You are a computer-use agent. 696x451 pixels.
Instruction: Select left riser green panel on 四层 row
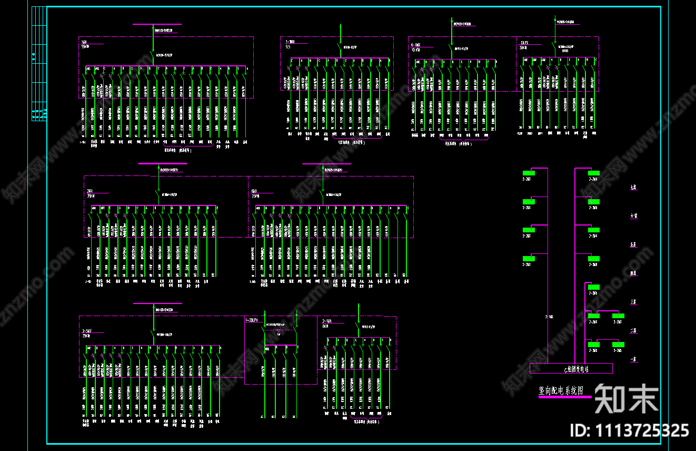pyautogui.click(x=529, y=258)
